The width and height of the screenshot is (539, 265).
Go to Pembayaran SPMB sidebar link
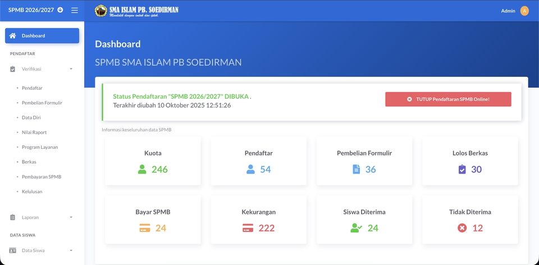41,177
